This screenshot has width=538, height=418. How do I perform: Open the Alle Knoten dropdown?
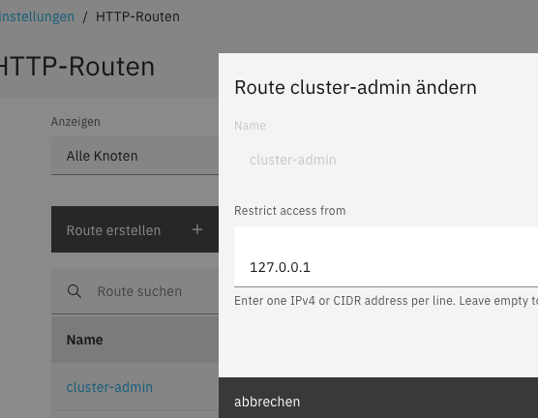134,156
